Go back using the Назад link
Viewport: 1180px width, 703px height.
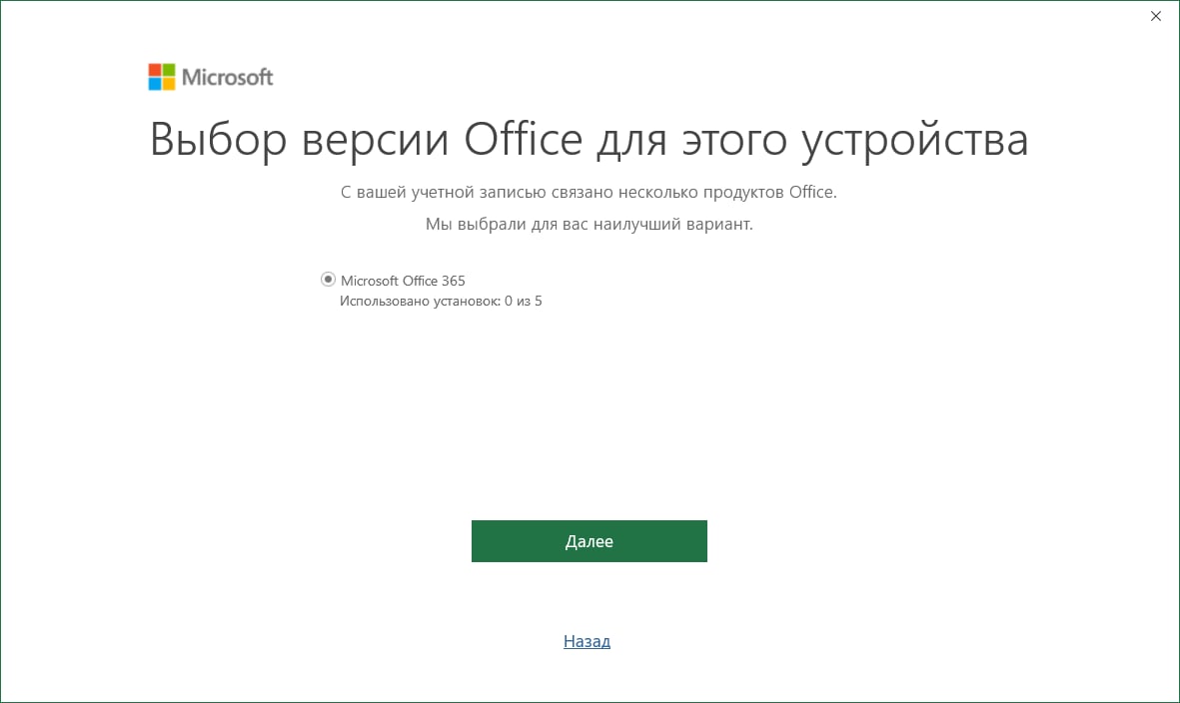(587, 641)
